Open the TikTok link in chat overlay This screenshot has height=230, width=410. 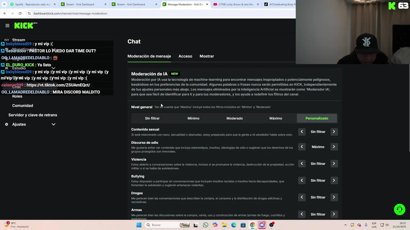(58, 85)
